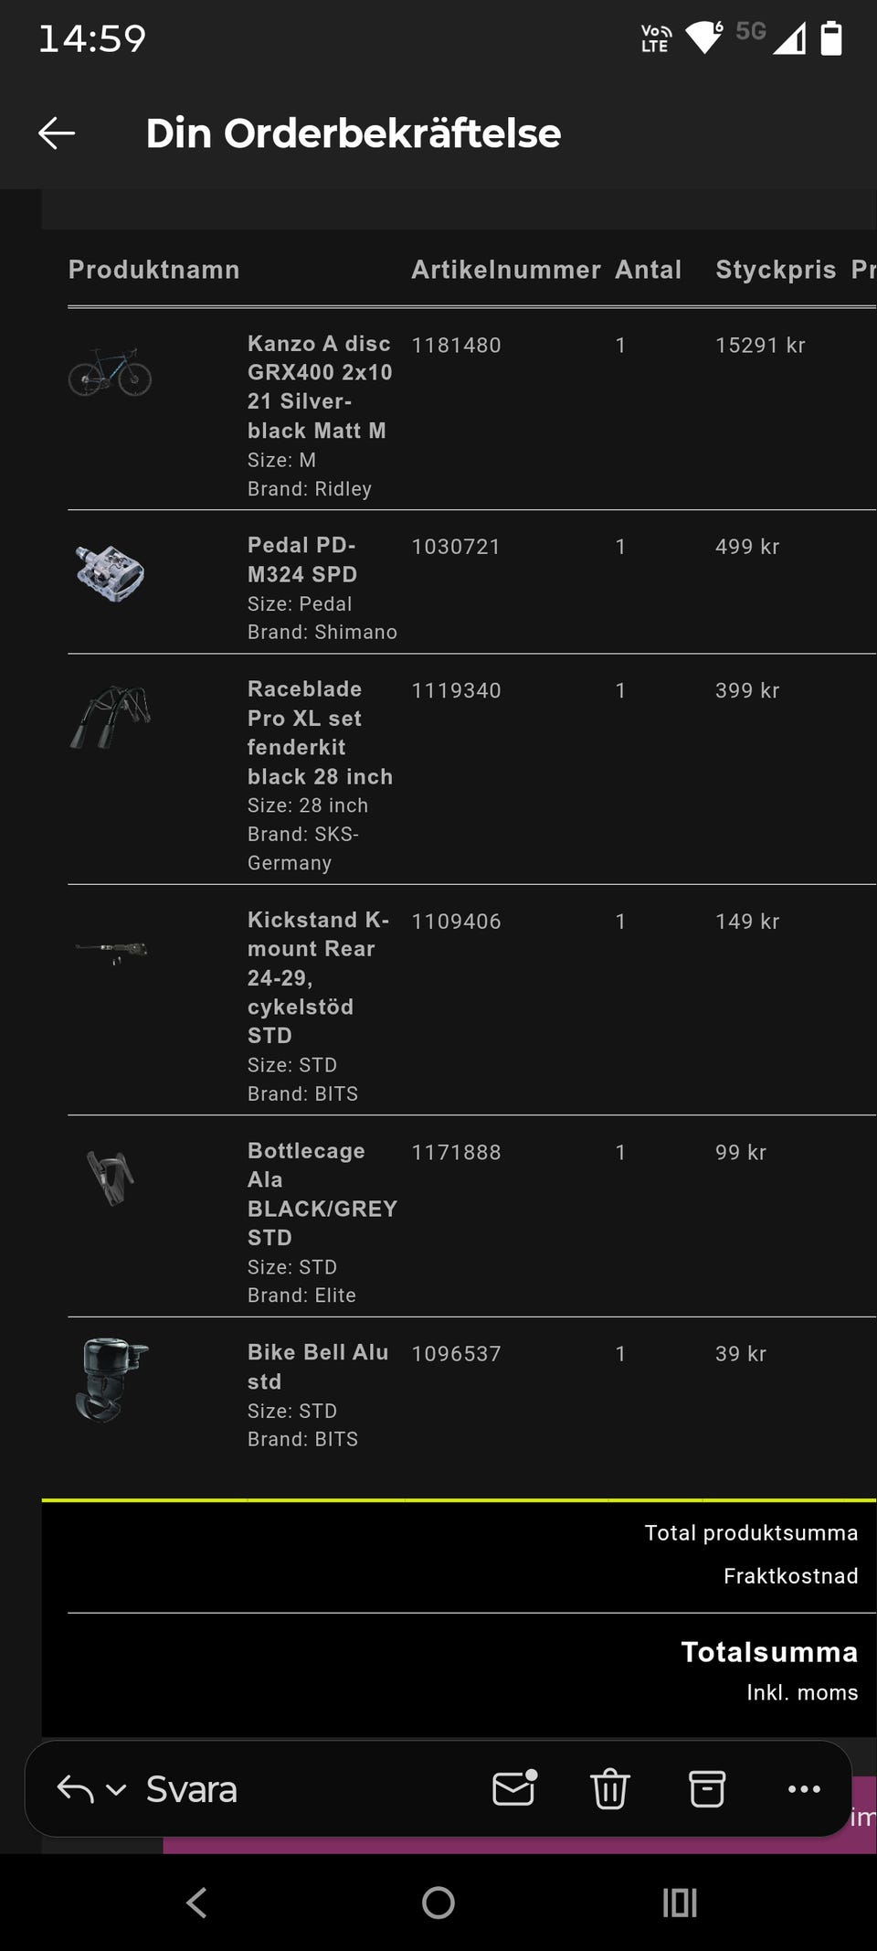
Task: Tap Pedal PD-M324 SPD product name
Action: (x=302, y=560)
